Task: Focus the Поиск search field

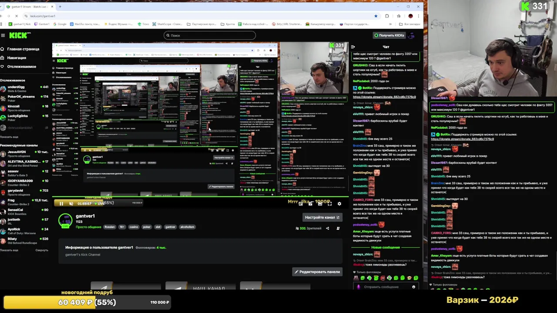Action: click(x=210, y=35)
